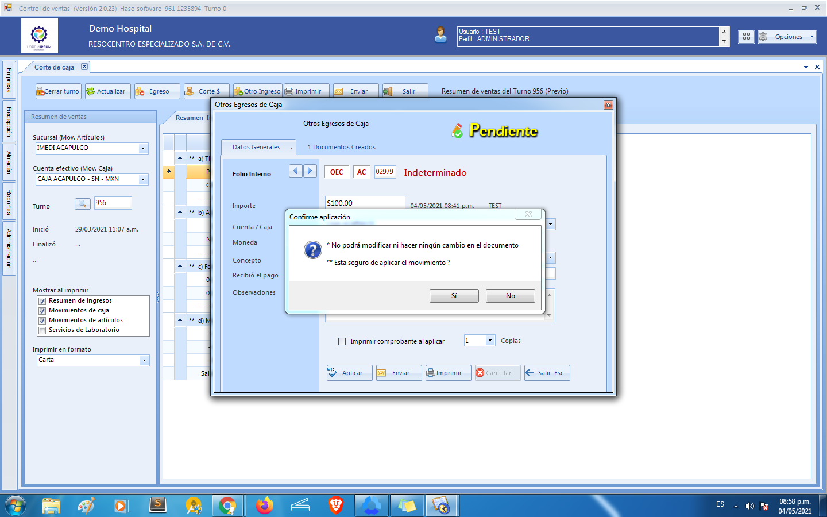The image size is (827, 517).
Task: Open the Empresa side tab
Action: pos(9,80)
